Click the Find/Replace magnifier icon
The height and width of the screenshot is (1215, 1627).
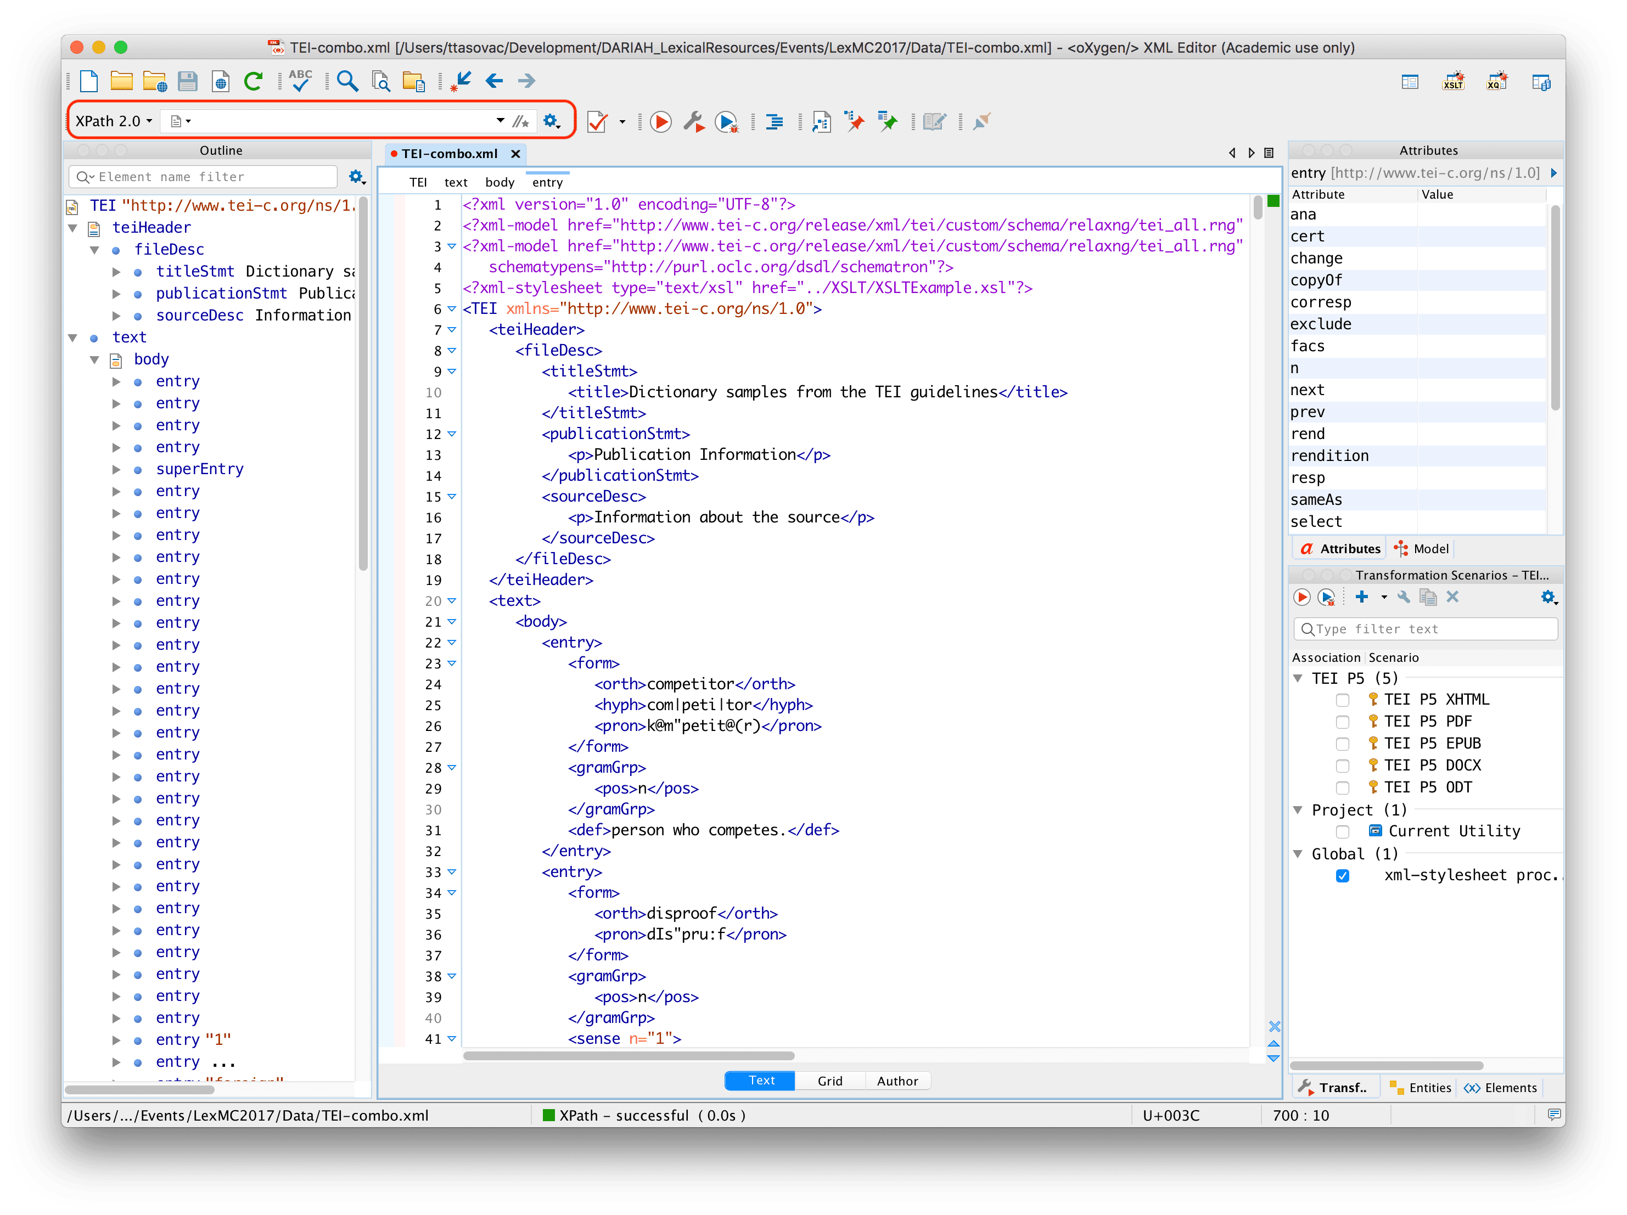[x=347, y=81]
